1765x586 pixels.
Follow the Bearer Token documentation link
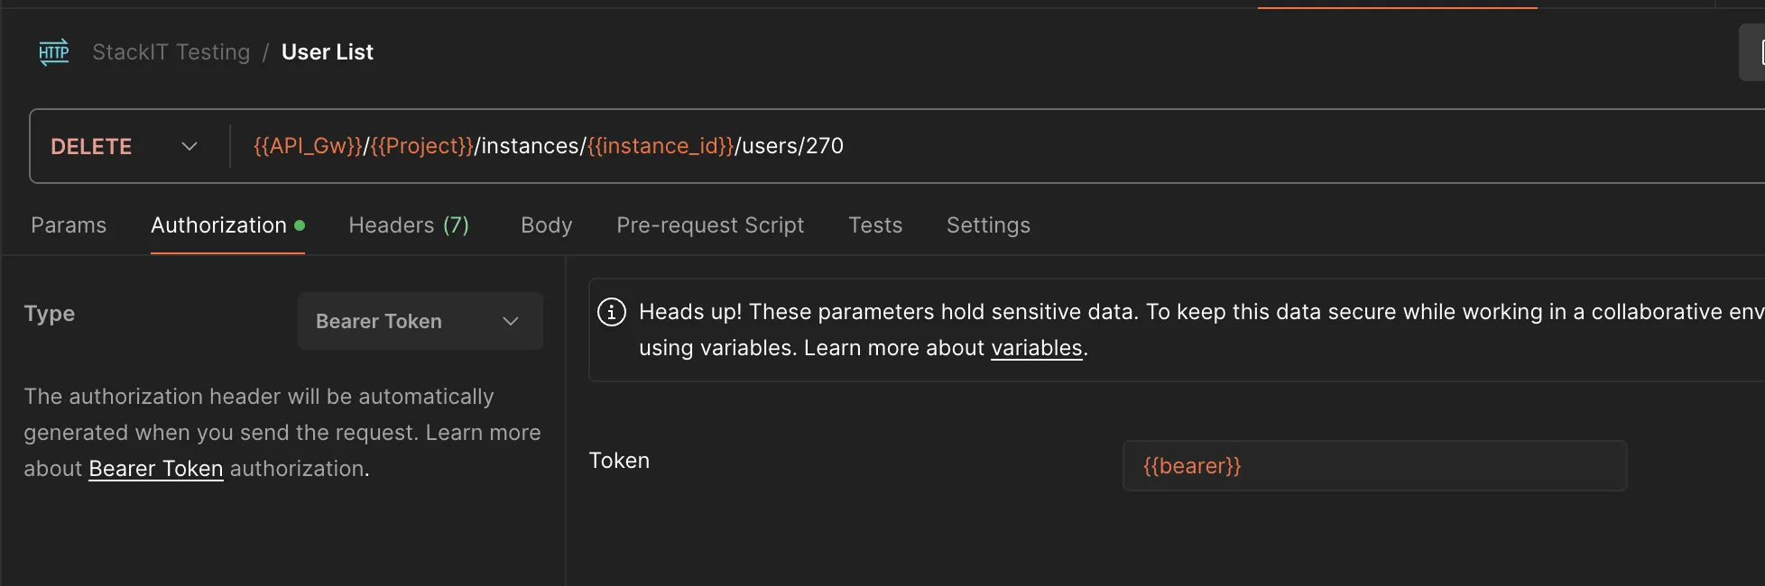click(x=156, y=469)
